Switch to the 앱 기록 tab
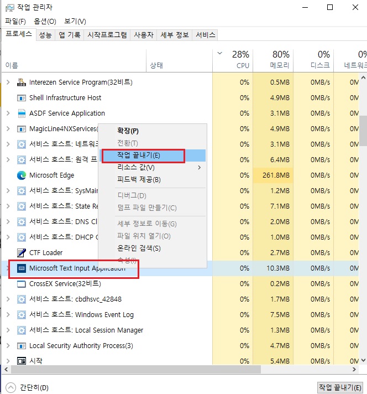 pos(70,35)
